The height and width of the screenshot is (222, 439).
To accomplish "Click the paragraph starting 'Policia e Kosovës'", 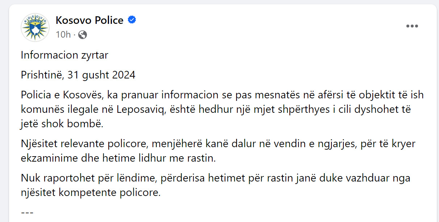I will [222, 110].
